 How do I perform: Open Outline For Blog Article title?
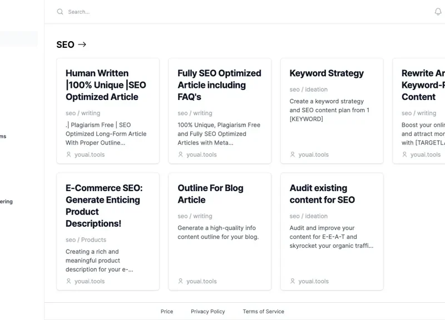pos(210,194)
